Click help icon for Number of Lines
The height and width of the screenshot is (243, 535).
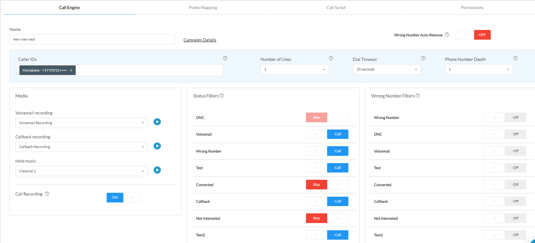(331, 58)
